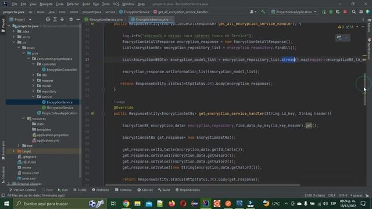Expand the mapper package
The width and height of the screenshot is (372, 209).
click(x=34, y=80)
